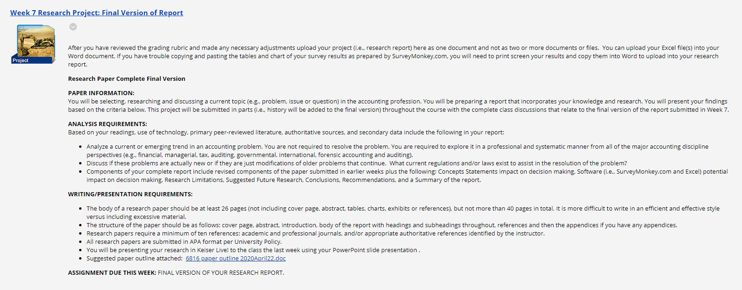Viewport: 742px width, 290px height.
Task: Click the bullet about the structure of the paper
Action: (381, 225)
